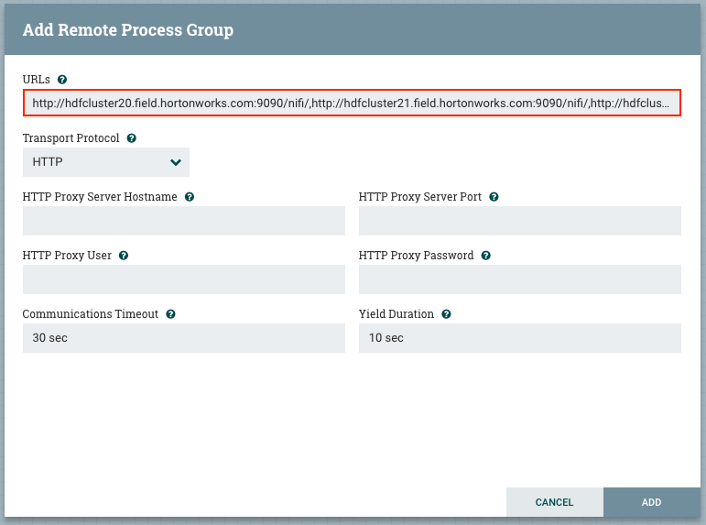Click the HTTP Proxy Server Port help icon
This screenshot has width=706, height=525.
494,197
